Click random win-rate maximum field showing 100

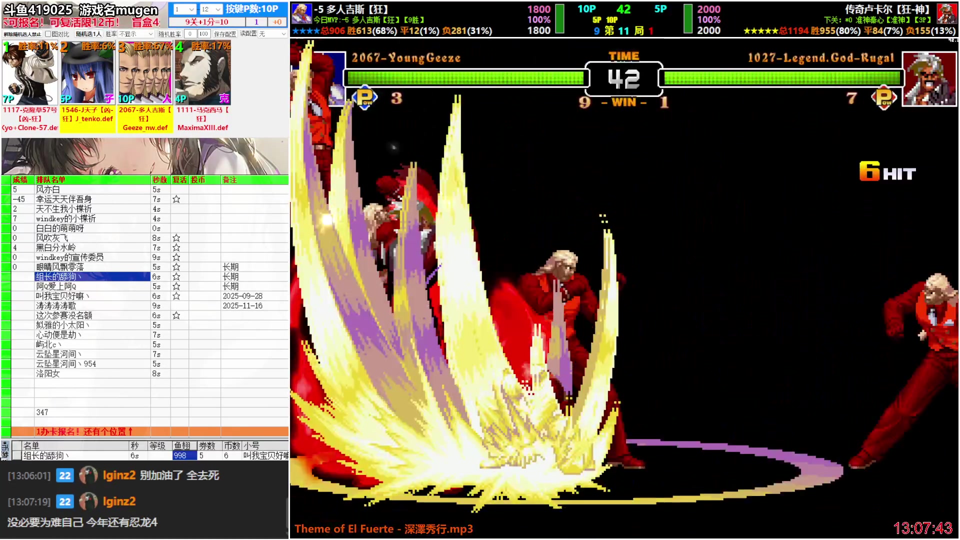(203, 34)
